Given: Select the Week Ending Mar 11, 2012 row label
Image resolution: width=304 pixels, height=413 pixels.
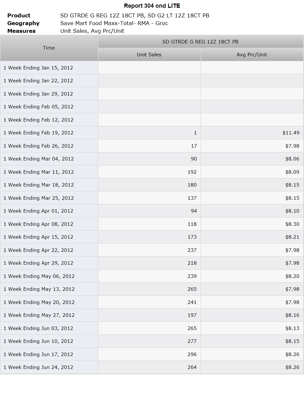Looking at the screenshot, I should (39, 172).
